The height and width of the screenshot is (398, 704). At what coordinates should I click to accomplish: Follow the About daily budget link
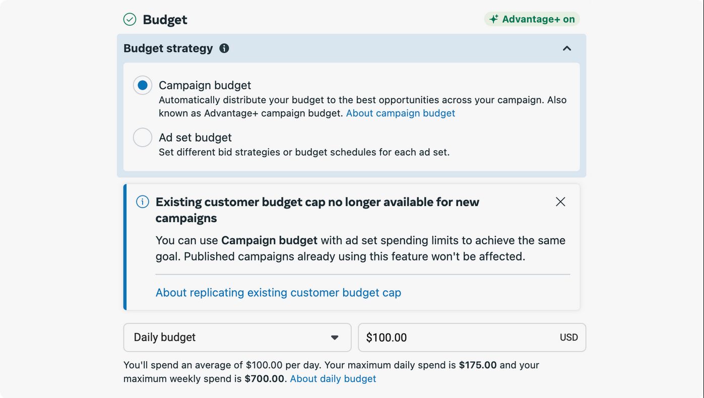pyautogui.click(x=333, y=379)
